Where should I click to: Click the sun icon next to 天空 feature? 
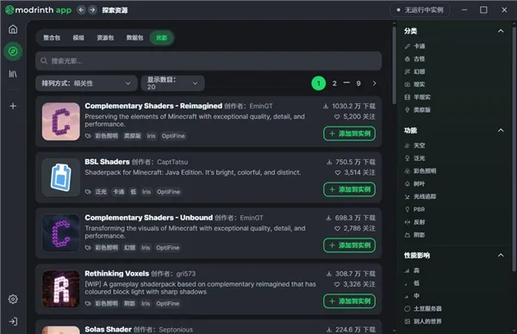coord(408,145)
